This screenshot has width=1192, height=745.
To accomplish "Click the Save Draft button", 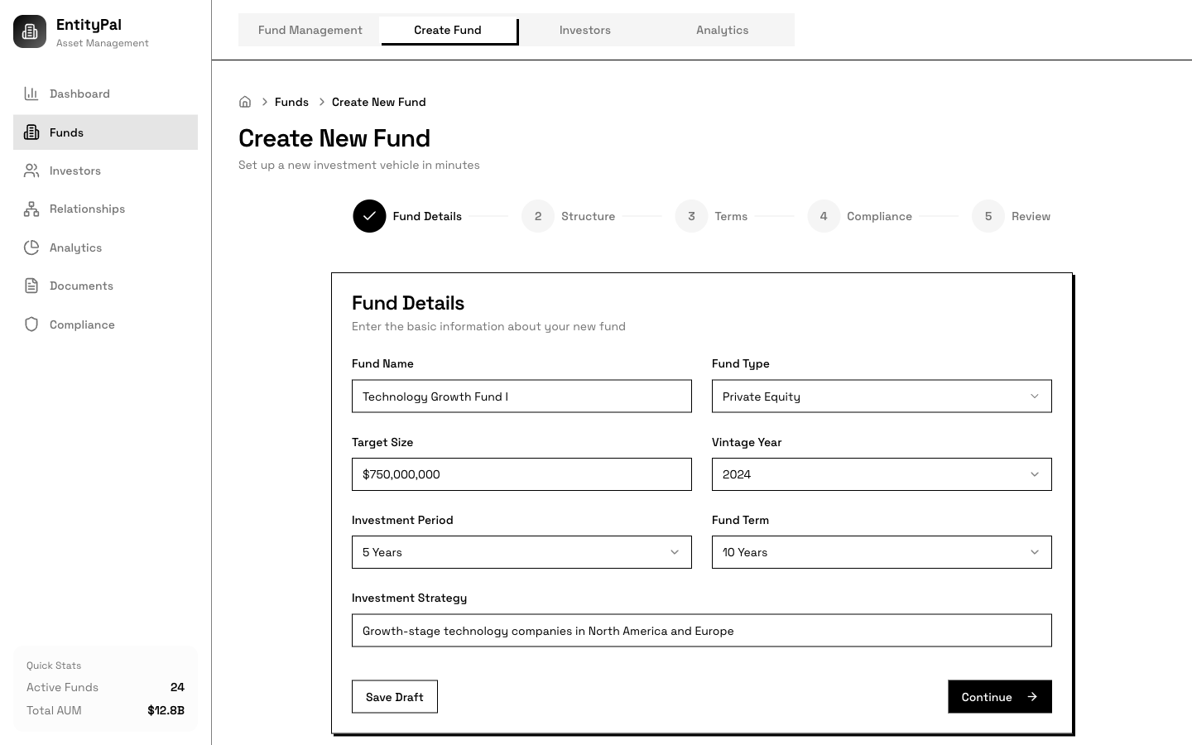I will (395, 696).
